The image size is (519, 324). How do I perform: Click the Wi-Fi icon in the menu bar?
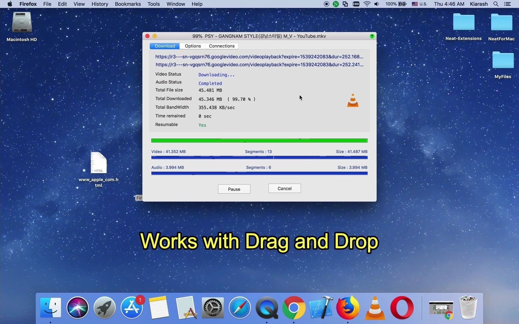[367, 4]
